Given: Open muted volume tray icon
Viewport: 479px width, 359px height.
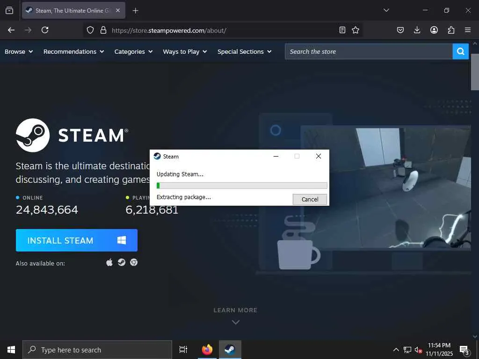Looking at the screenshot, I should tap(418, 350).
